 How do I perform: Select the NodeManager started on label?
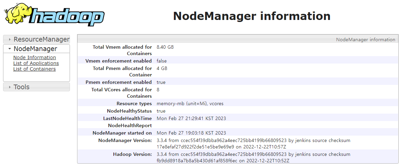[122, 133]
